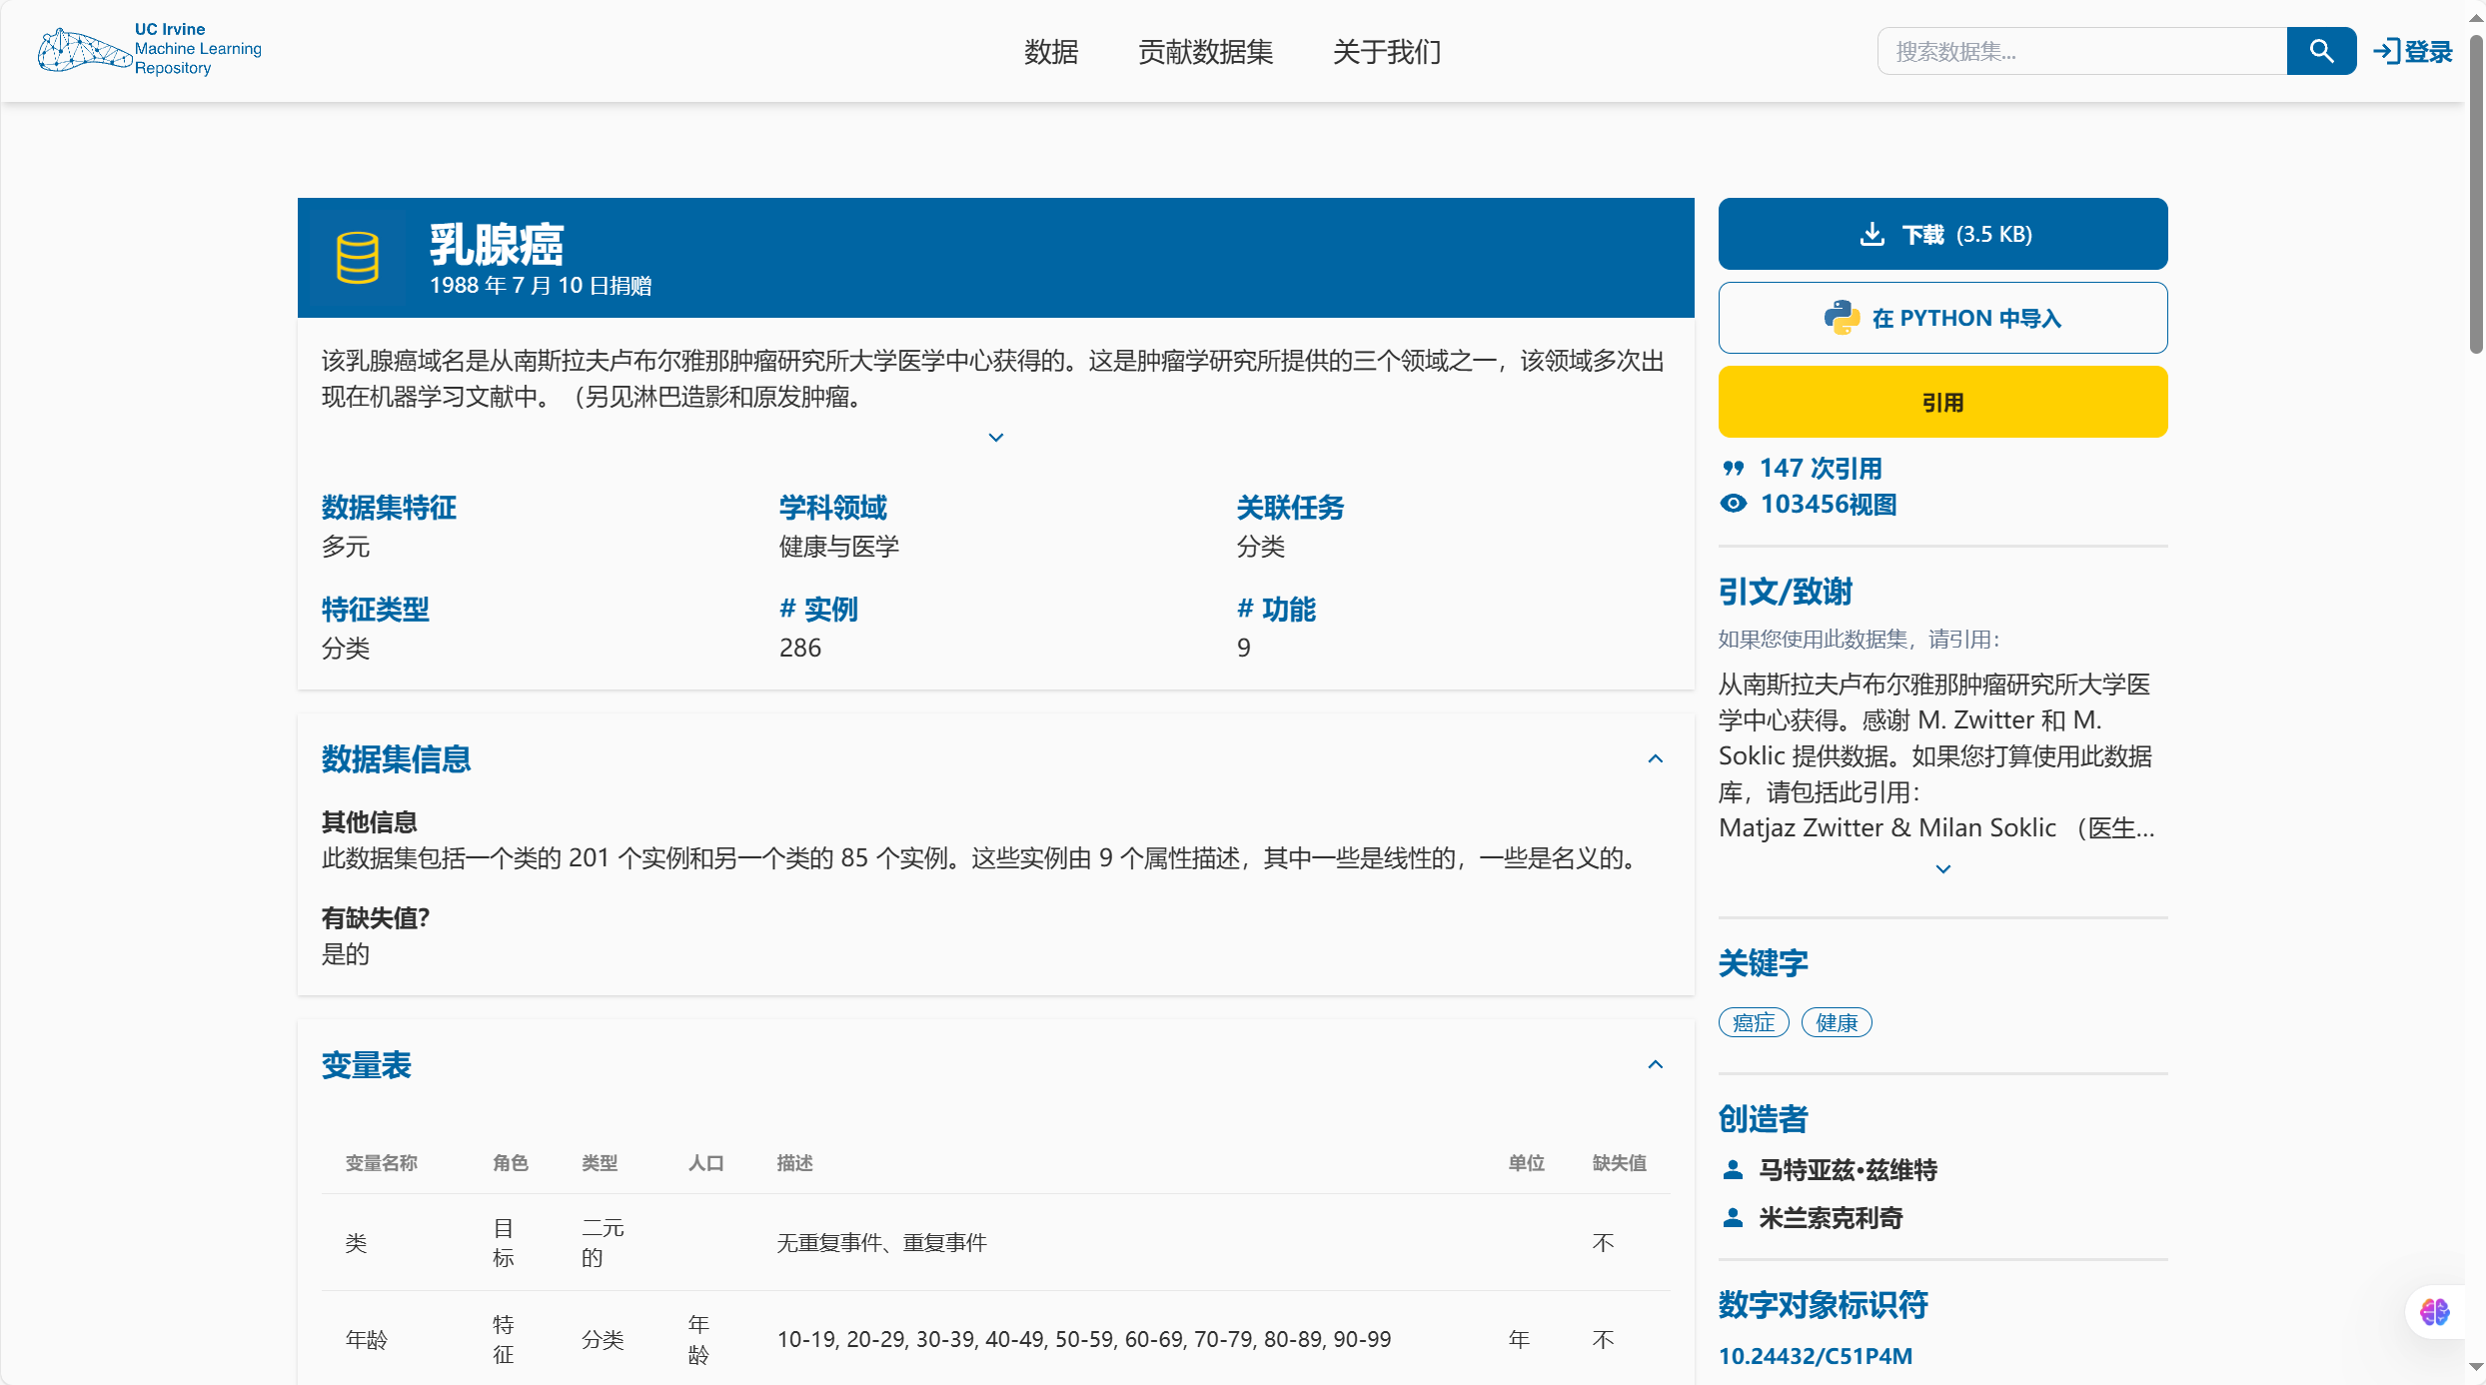This screenshot has width=2486, height=1385.
Task: Click the eye icon next to 103456视图
Action: coord(1734,504)
